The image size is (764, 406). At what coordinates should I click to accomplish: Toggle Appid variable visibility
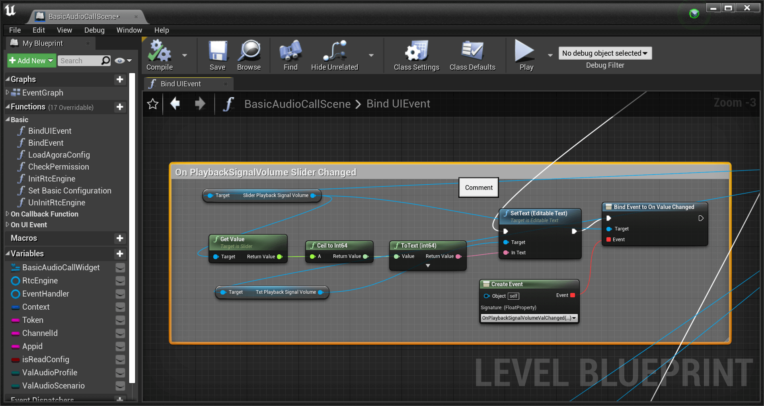[120, 347]
